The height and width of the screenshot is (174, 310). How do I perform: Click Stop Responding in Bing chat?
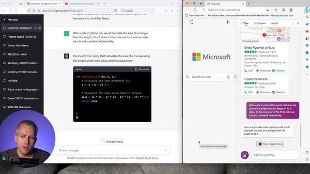(x=270, y=144)
